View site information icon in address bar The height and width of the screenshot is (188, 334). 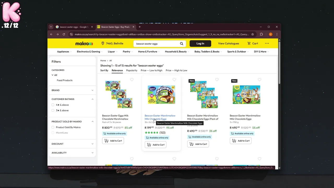point(71,34)
